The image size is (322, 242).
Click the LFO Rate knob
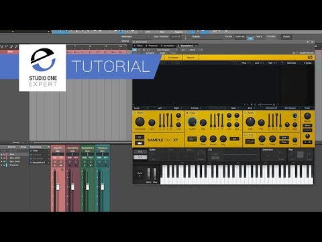tap(262, 139)
